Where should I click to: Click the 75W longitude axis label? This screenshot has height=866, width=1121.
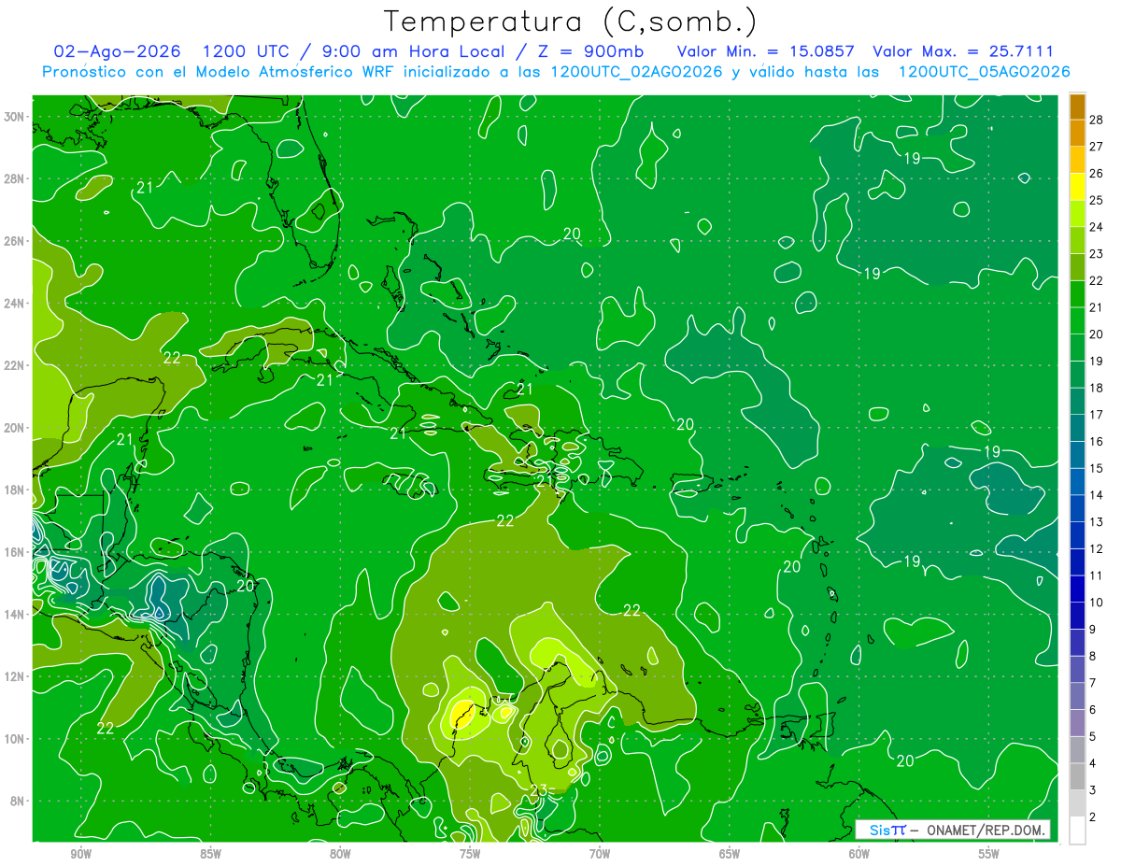click(470, 854)
